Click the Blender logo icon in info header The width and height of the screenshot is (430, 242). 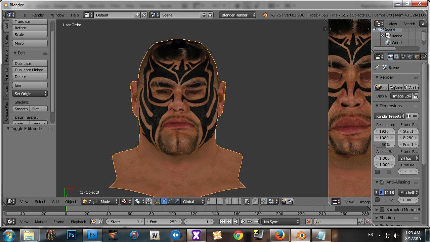click(x=265, y=15)
